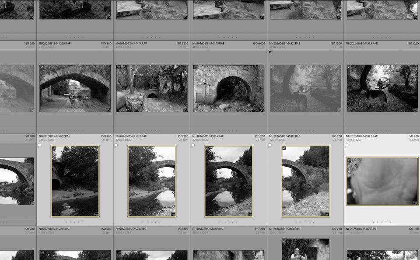Click the ISO 3200 label

182,43
